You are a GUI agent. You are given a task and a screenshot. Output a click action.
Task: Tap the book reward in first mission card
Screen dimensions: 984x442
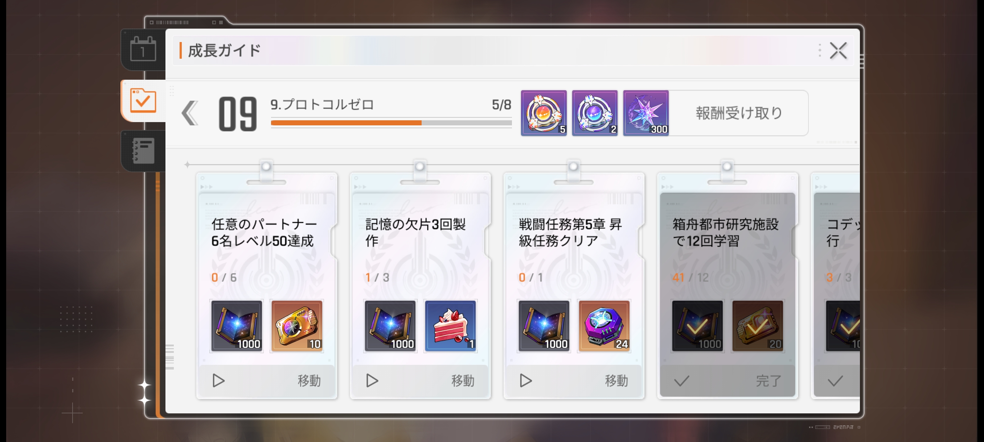[237, 326]
